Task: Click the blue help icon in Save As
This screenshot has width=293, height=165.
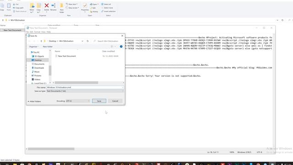Action: click(x=121, y=46)
